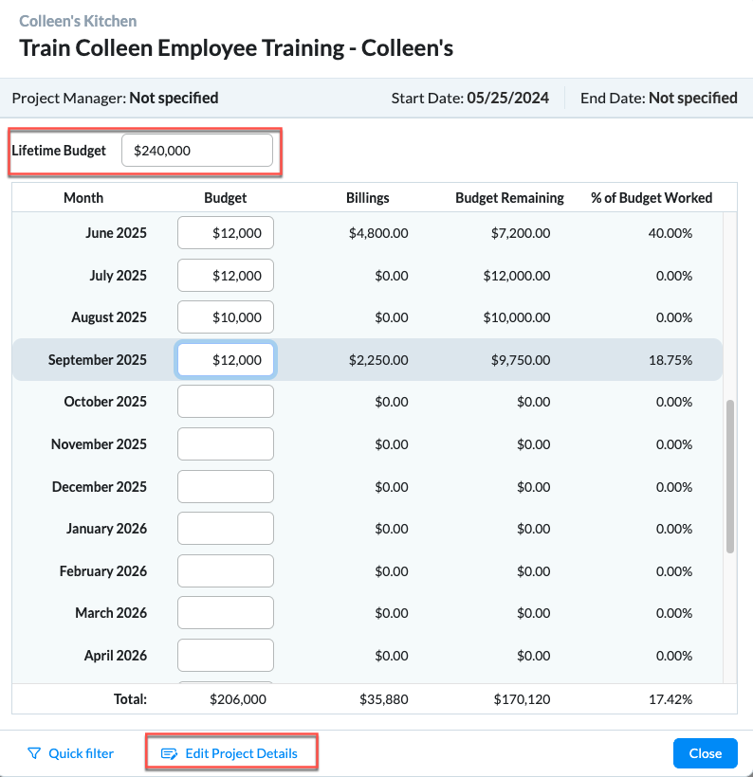Click the Billings column header
The height and width of the screenshot is (777, 753).
[368, 198]
